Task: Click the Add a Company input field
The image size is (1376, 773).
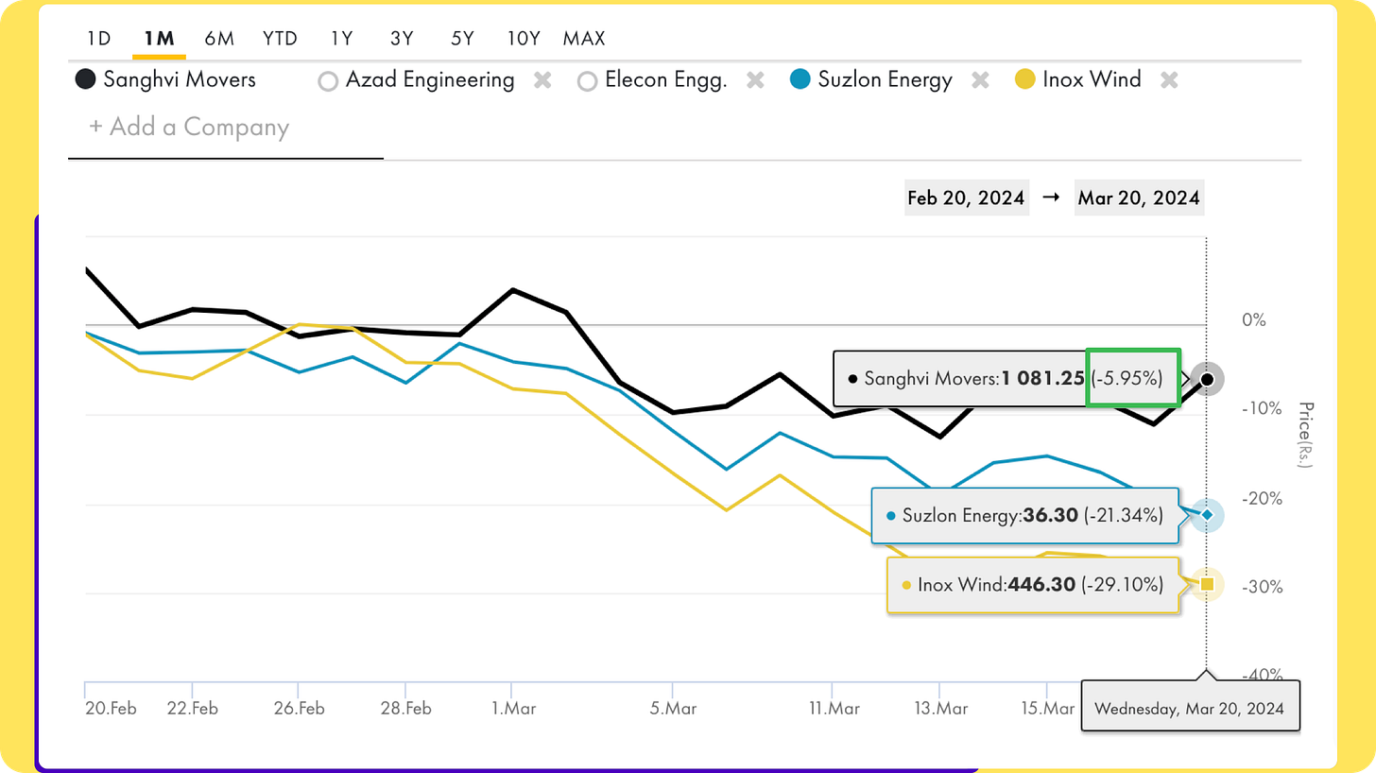Action: [x=226, y=128]
